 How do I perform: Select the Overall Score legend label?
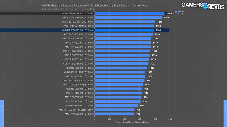pyautogui.click(x=181, y=13)
